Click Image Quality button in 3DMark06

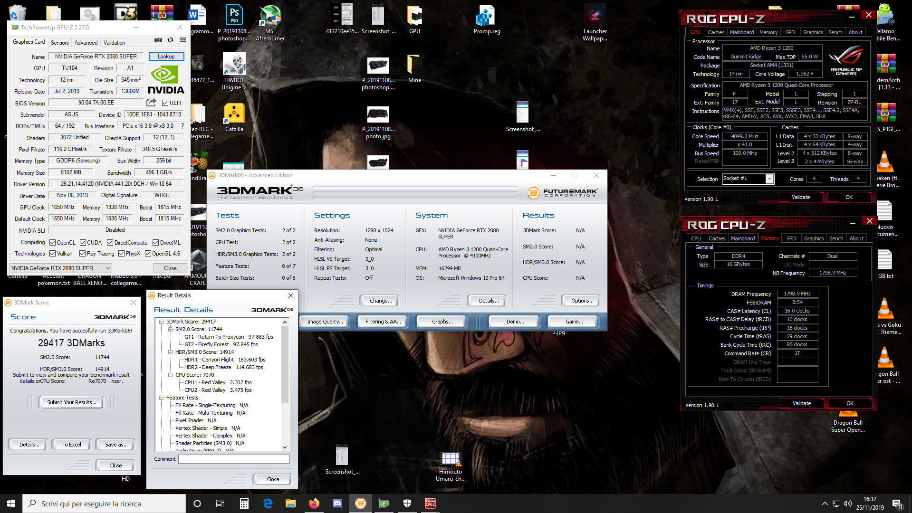click(325, 322)
